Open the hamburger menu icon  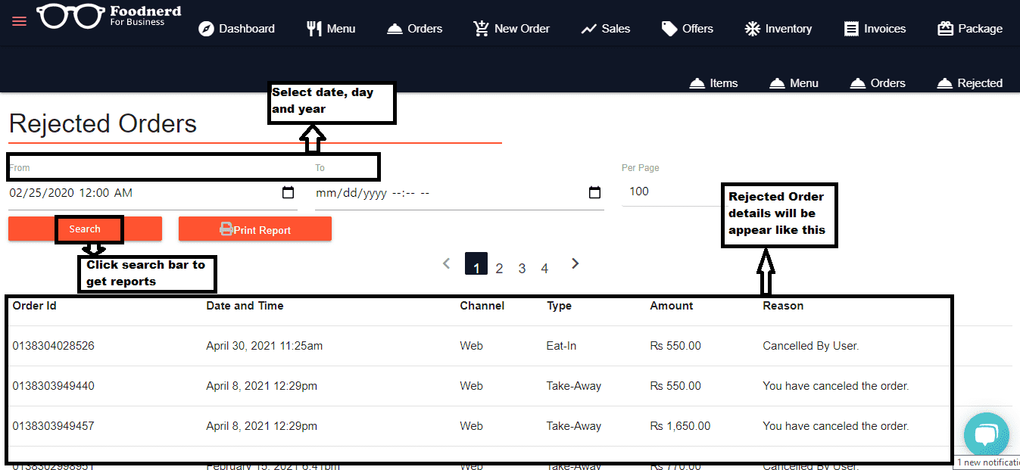point(19,21)
